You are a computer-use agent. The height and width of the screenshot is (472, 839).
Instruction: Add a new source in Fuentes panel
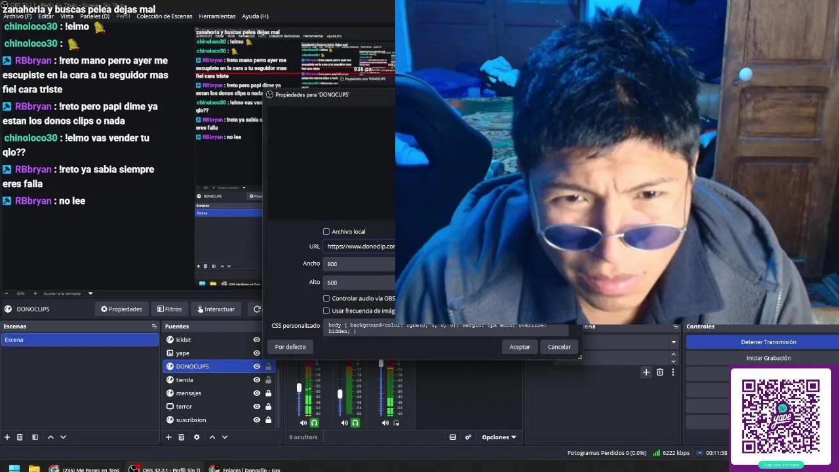[x=168, y=437]
